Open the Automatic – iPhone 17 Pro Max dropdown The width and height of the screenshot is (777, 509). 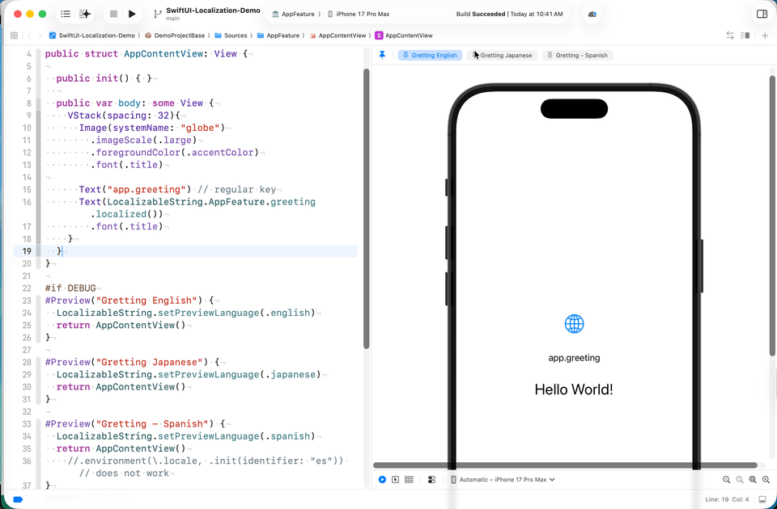pos(503,480)
